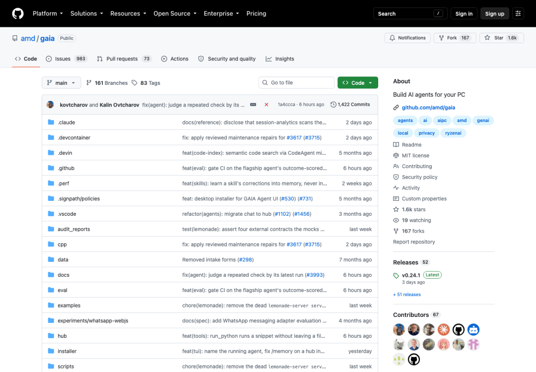Go to the Actions tab
The height and width of the screenshot is (372, 536).
point(175,59)
